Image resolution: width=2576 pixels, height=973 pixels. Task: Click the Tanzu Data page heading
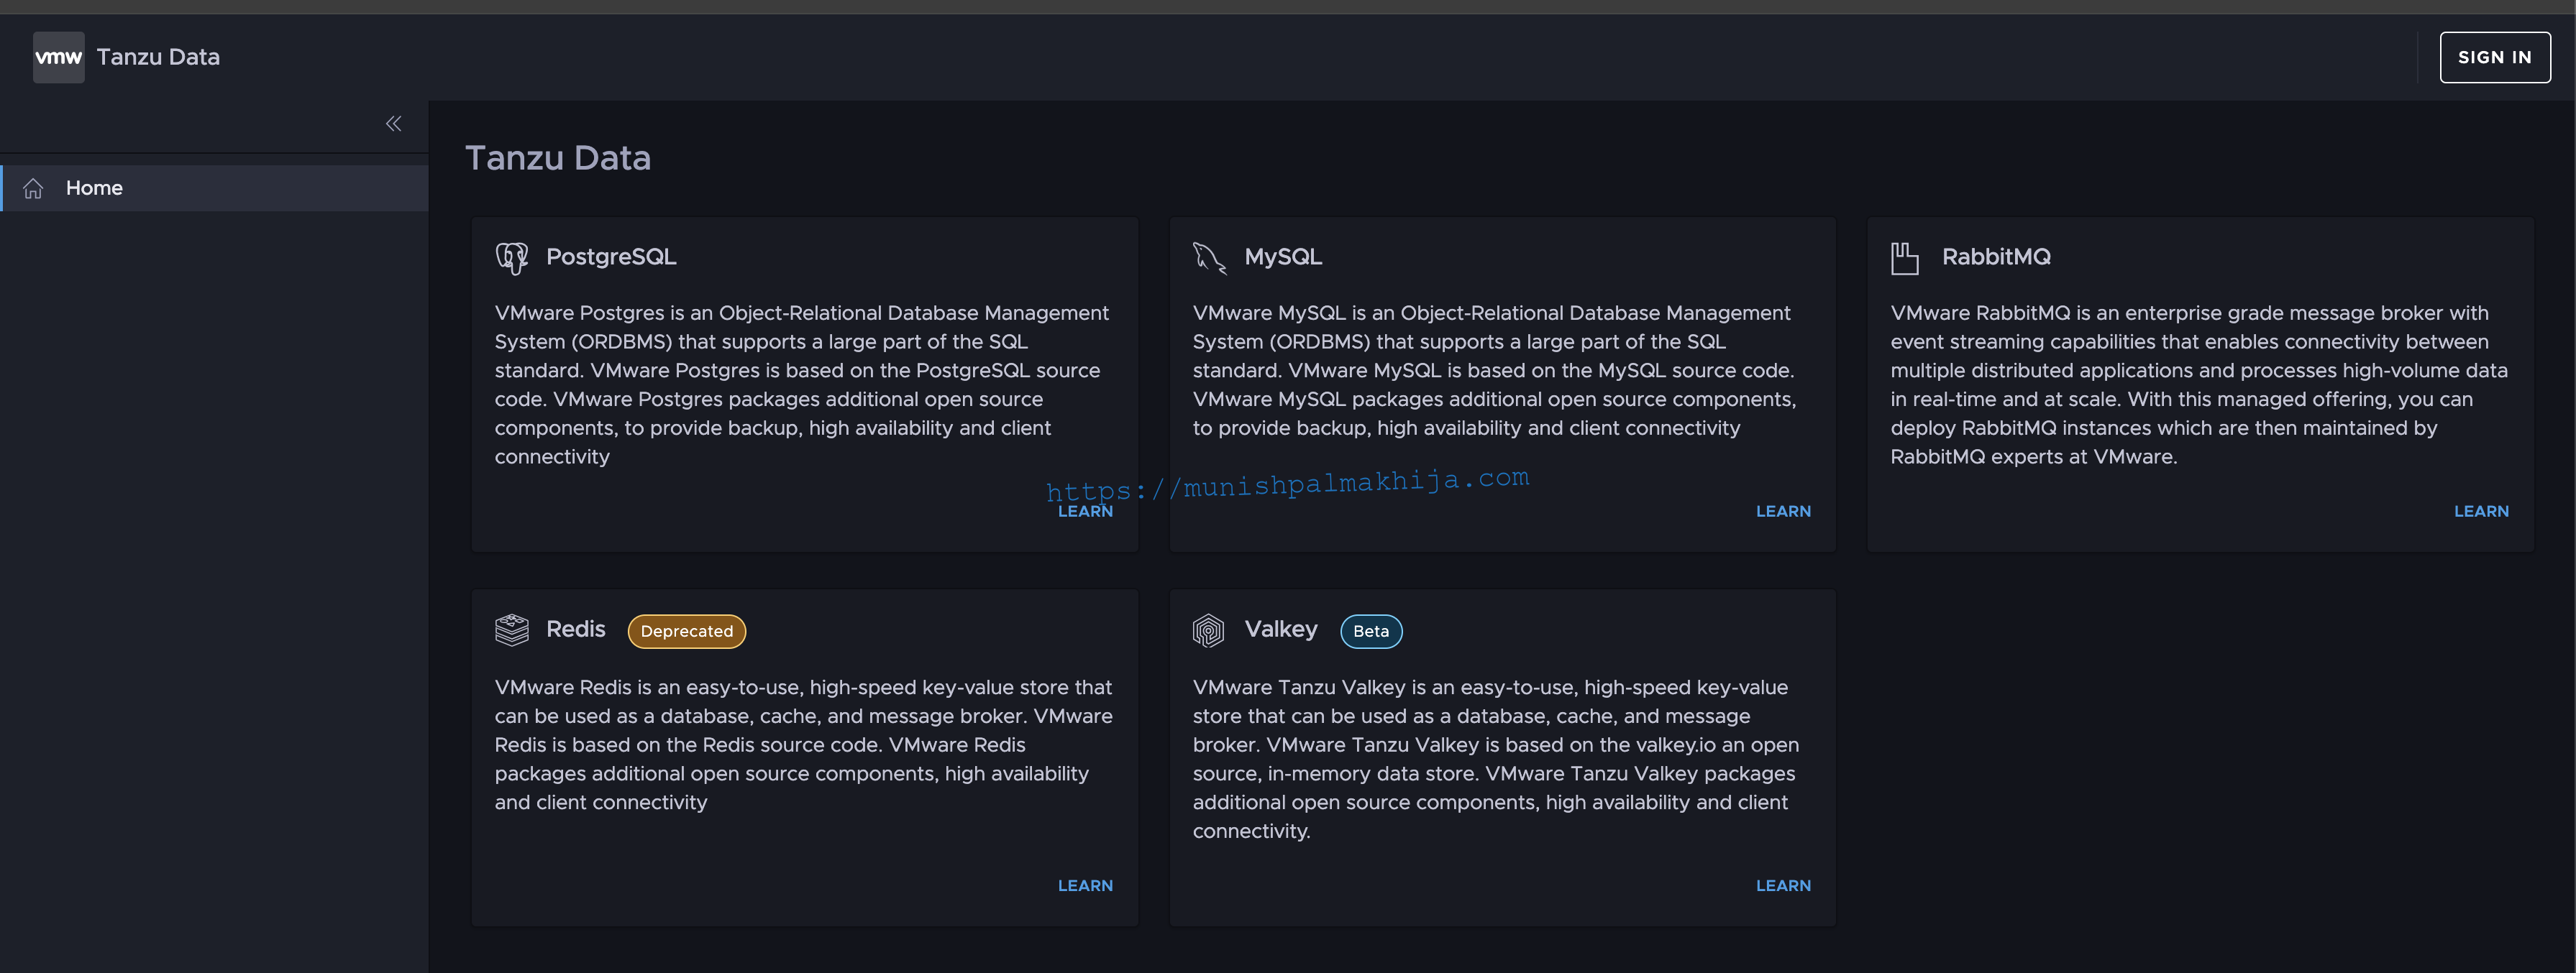pos(558,158)
